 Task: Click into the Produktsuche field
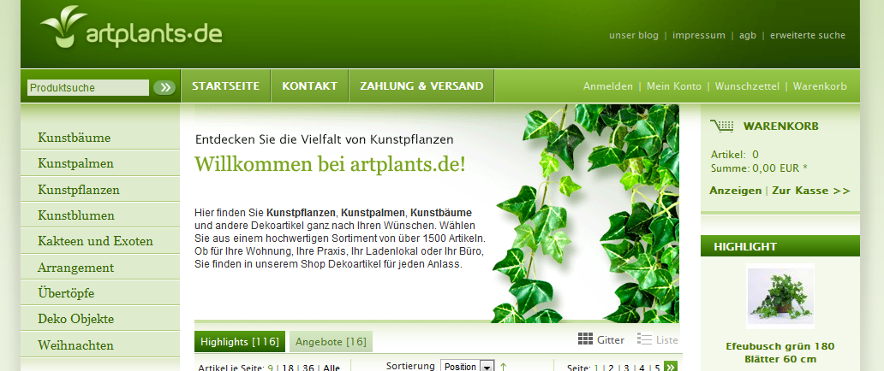(x=87, y=87)
